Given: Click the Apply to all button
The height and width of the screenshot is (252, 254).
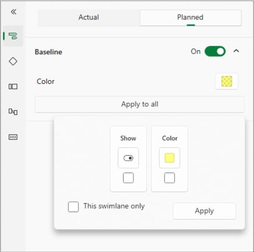Looking at the screenshot, I should pyautogui.click(x=139, y=104).
